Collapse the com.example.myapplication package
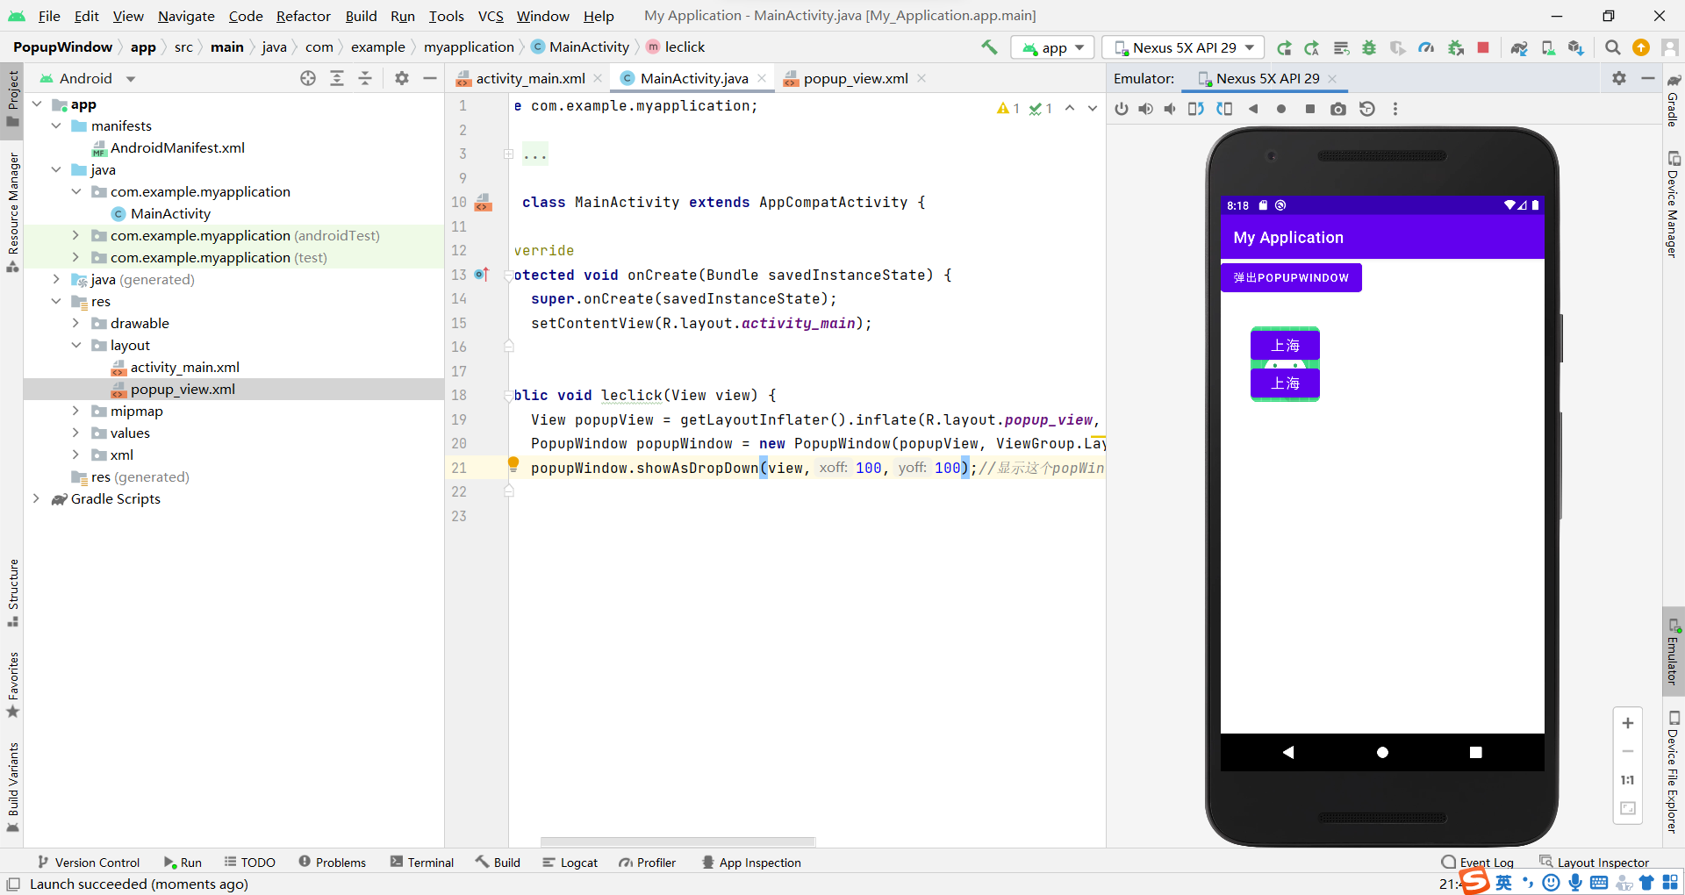Viewport: 1685px width, 895px height. (77, 191)
